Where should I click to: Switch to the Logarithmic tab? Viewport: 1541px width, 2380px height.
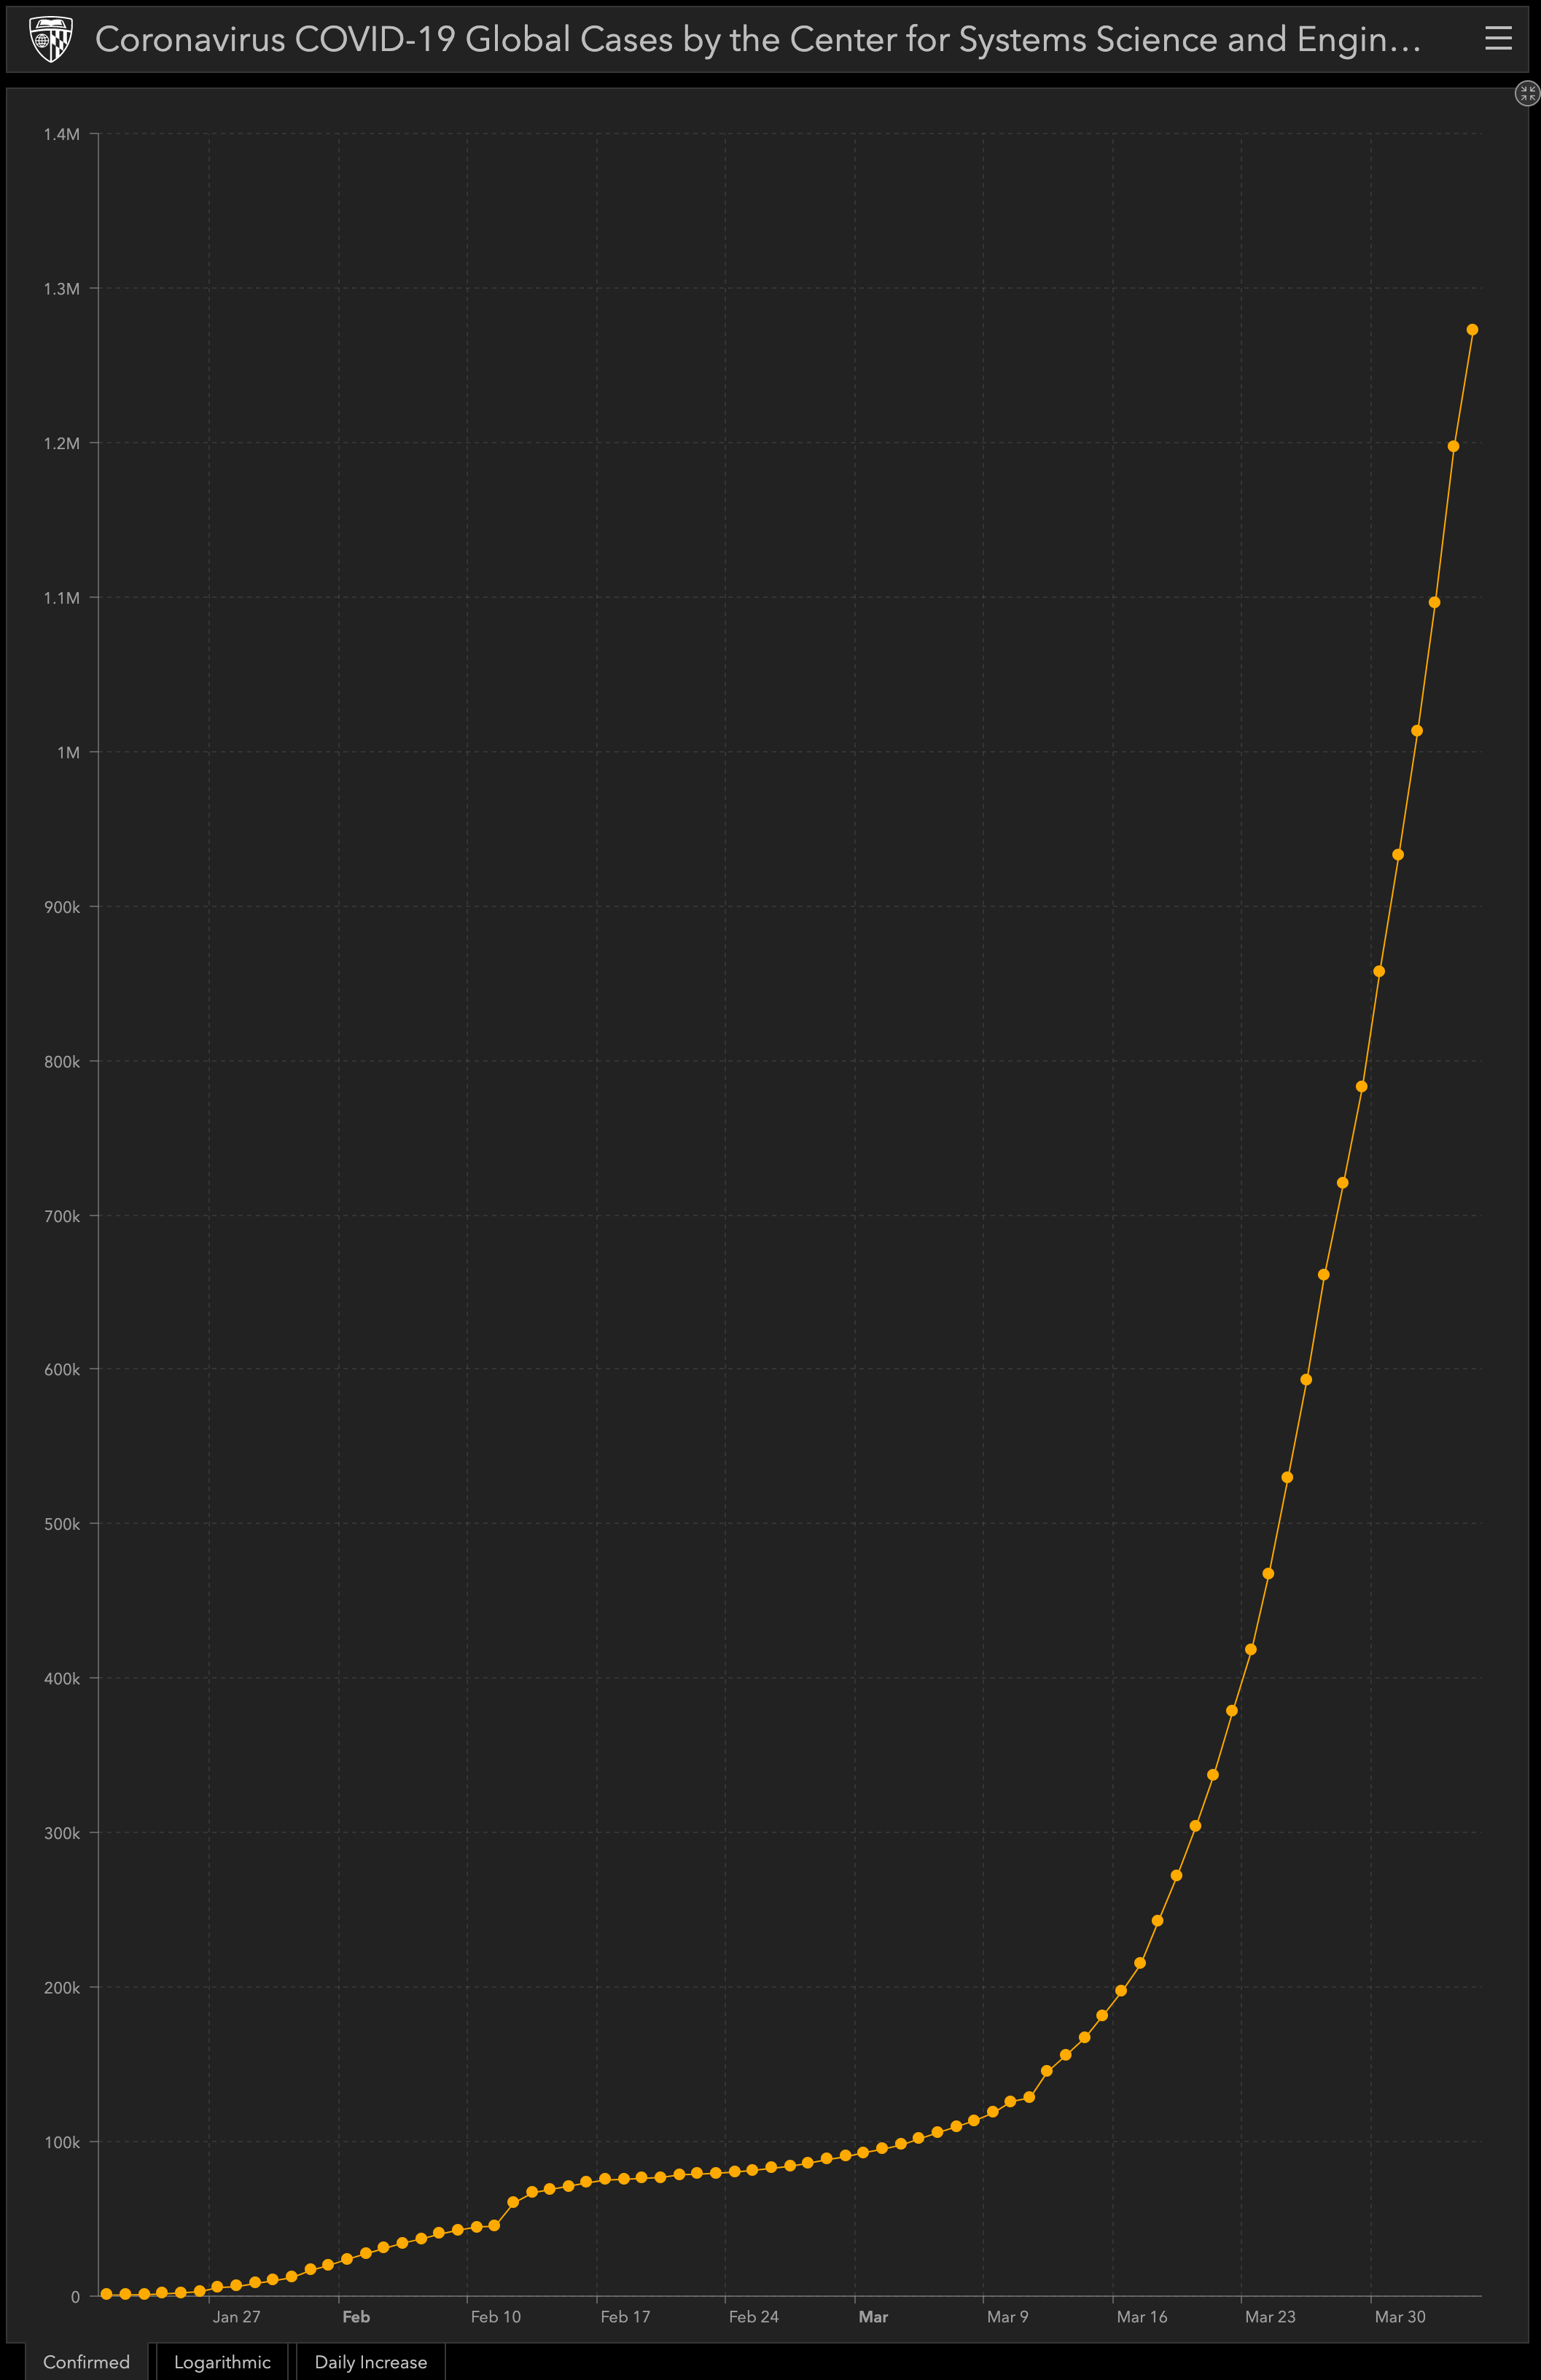pos(222,2361)
